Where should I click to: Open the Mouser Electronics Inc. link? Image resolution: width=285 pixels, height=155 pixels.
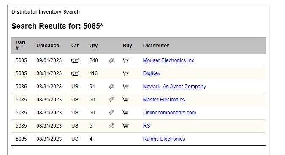tap(169, 60)
